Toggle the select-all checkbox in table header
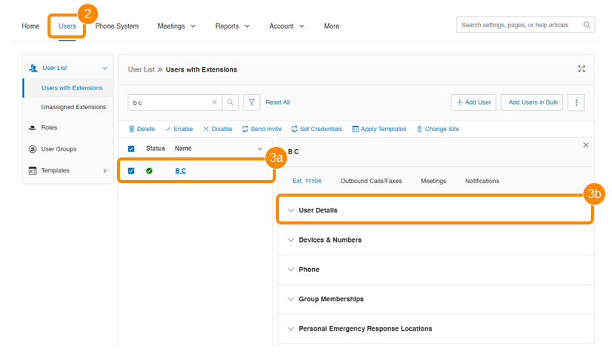The width and height of the screenshot is (612, 357). click(x=131, y=149)
